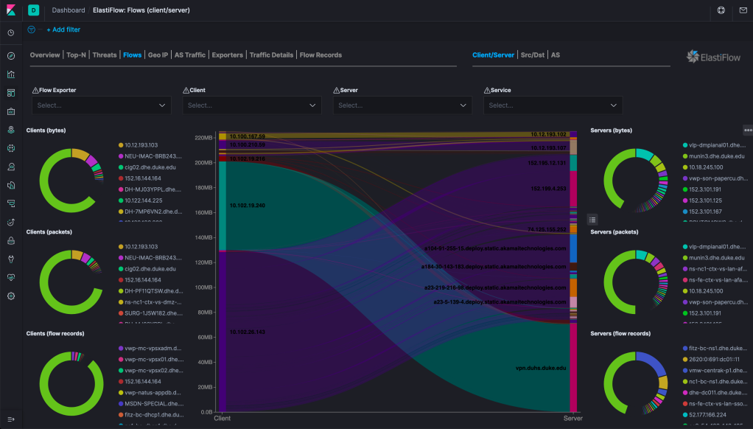Open the Dashboard sidebar icon
Viewport: 753px width, 429px height.
click(x=11, y=93)
